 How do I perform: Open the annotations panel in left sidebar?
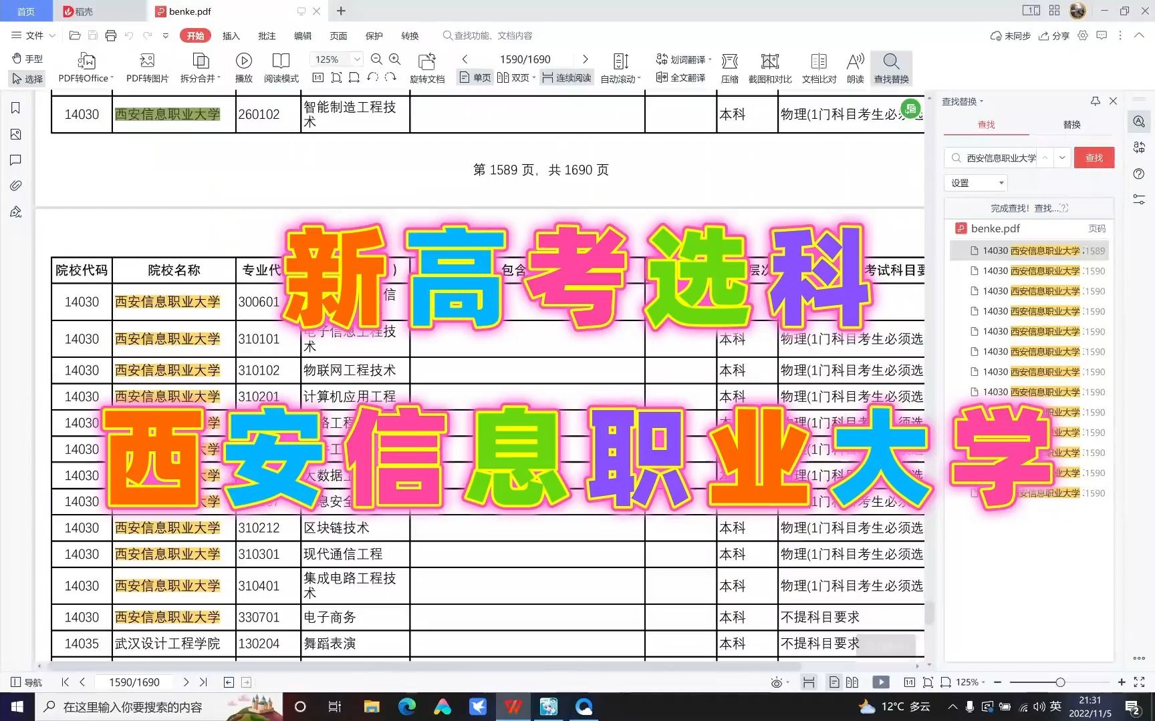[16, 160]
